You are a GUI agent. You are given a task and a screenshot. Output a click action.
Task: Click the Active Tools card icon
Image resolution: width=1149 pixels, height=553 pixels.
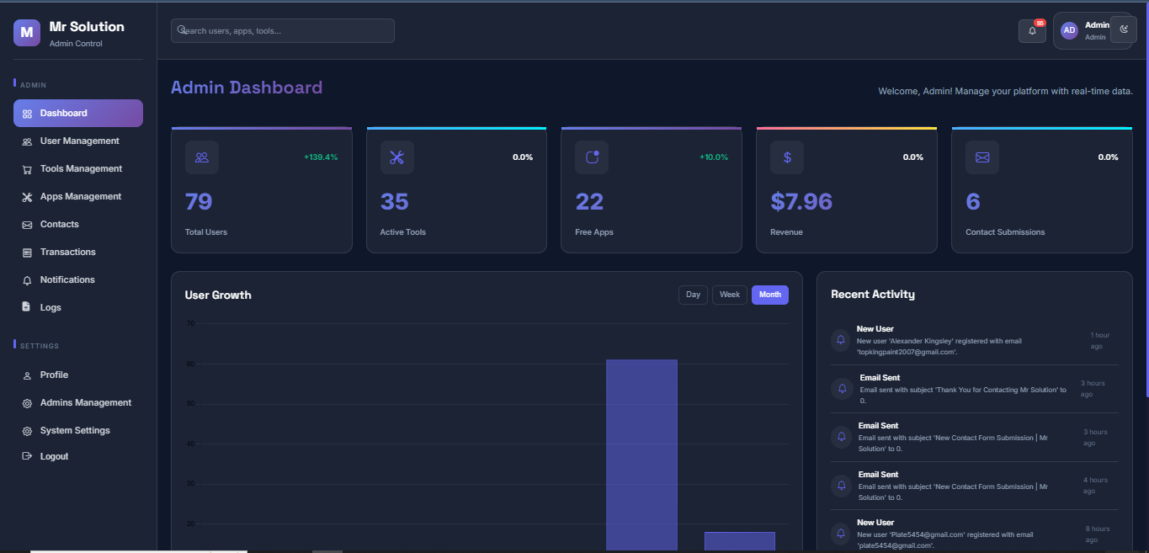[397, 157]
